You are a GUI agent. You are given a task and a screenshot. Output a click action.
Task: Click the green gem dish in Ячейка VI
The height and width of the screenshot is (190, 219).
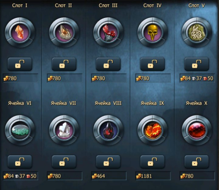(20, 130)
